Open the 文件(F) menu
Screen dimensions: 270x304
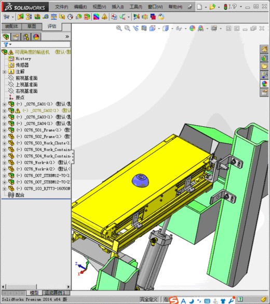pyautogui.click(x=61, y=7)
